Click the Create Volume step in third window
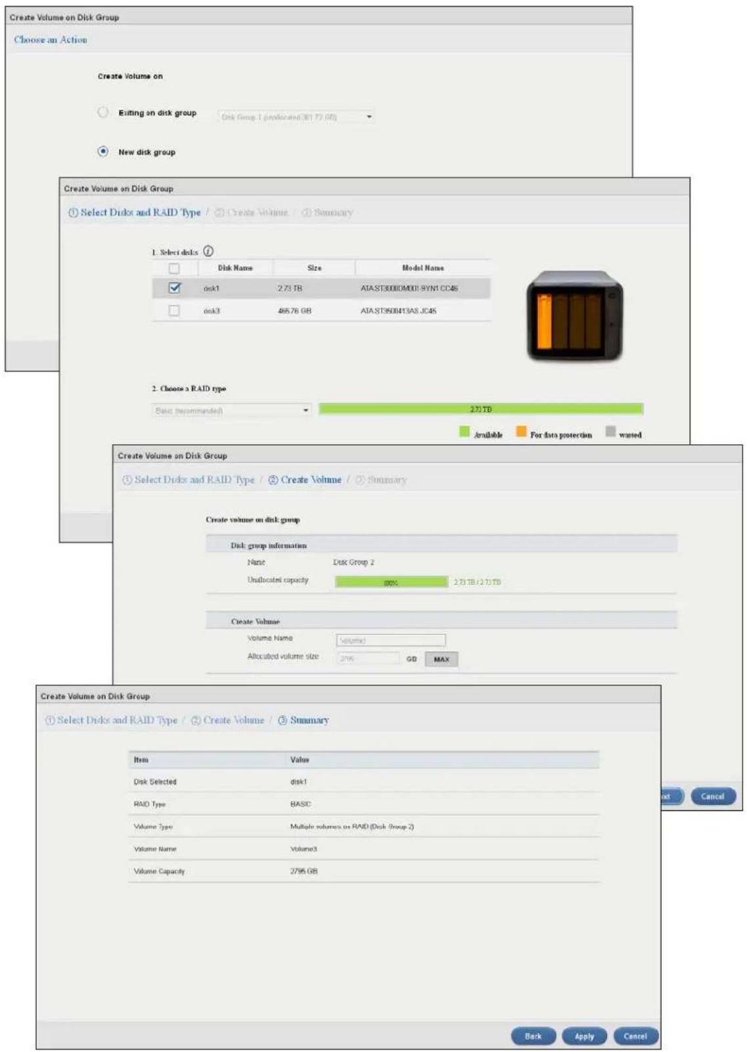747x1052 pixels. click(305, 480)
